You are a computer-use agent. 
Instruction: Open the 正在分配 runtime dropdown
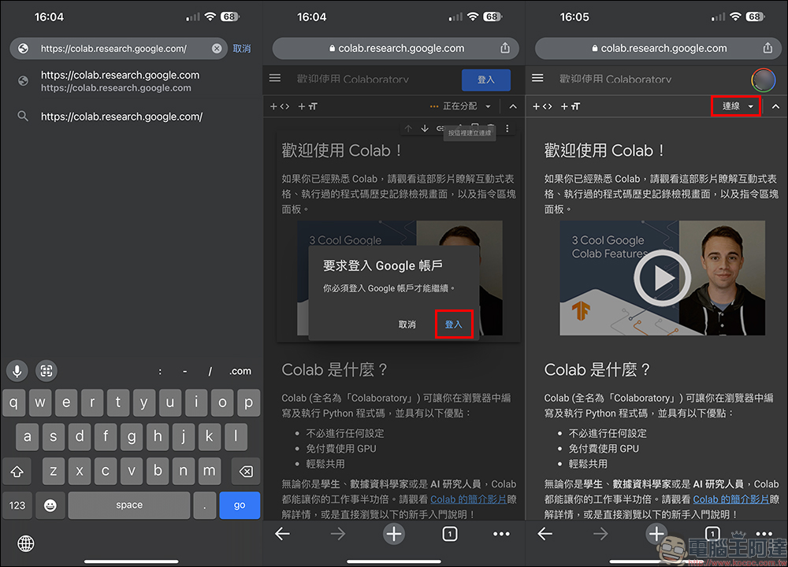click(x=460, y=106)
